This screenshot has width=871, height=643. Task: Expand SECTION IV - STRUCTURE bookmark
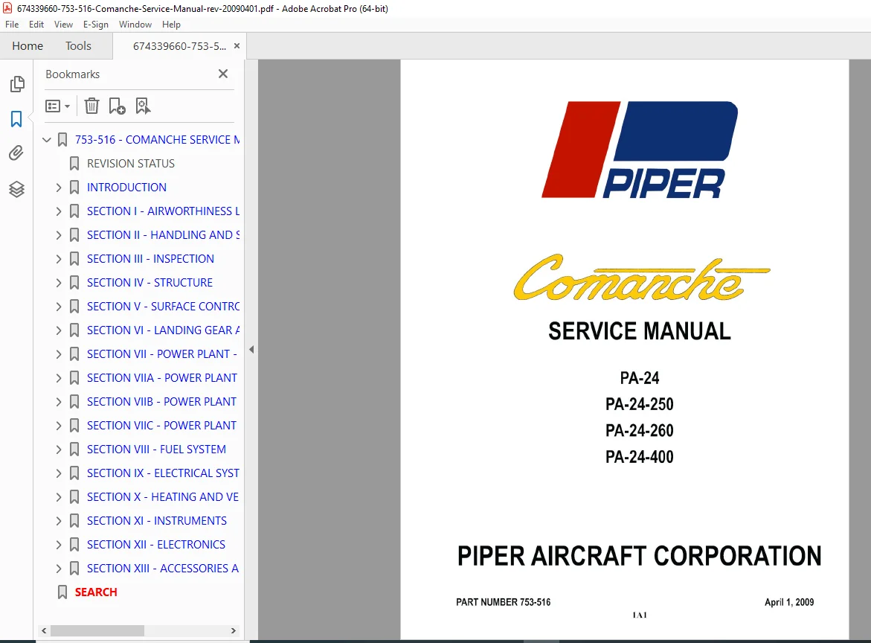(59, 283)
